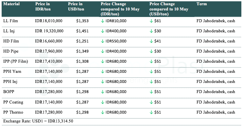243x127 pixels.
Task: Click the green arrow in BOPP IDR change
Action: coord(102,92)
